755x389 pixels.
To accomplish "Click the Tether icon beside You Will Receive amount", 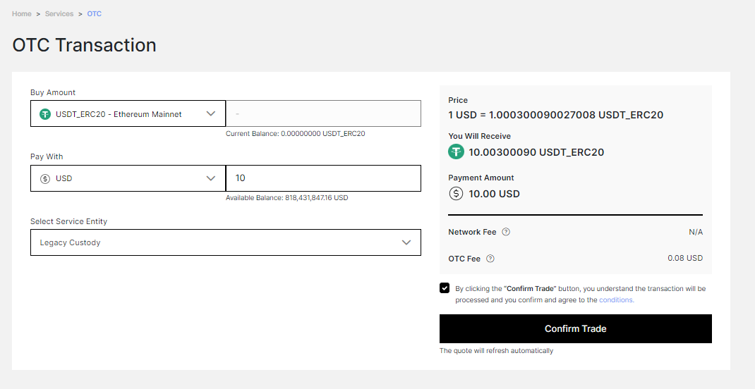I will tap(456, 152).
